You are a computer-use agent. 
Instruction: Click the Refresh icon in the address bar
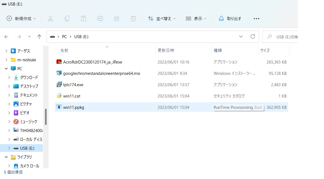(253, 36)
